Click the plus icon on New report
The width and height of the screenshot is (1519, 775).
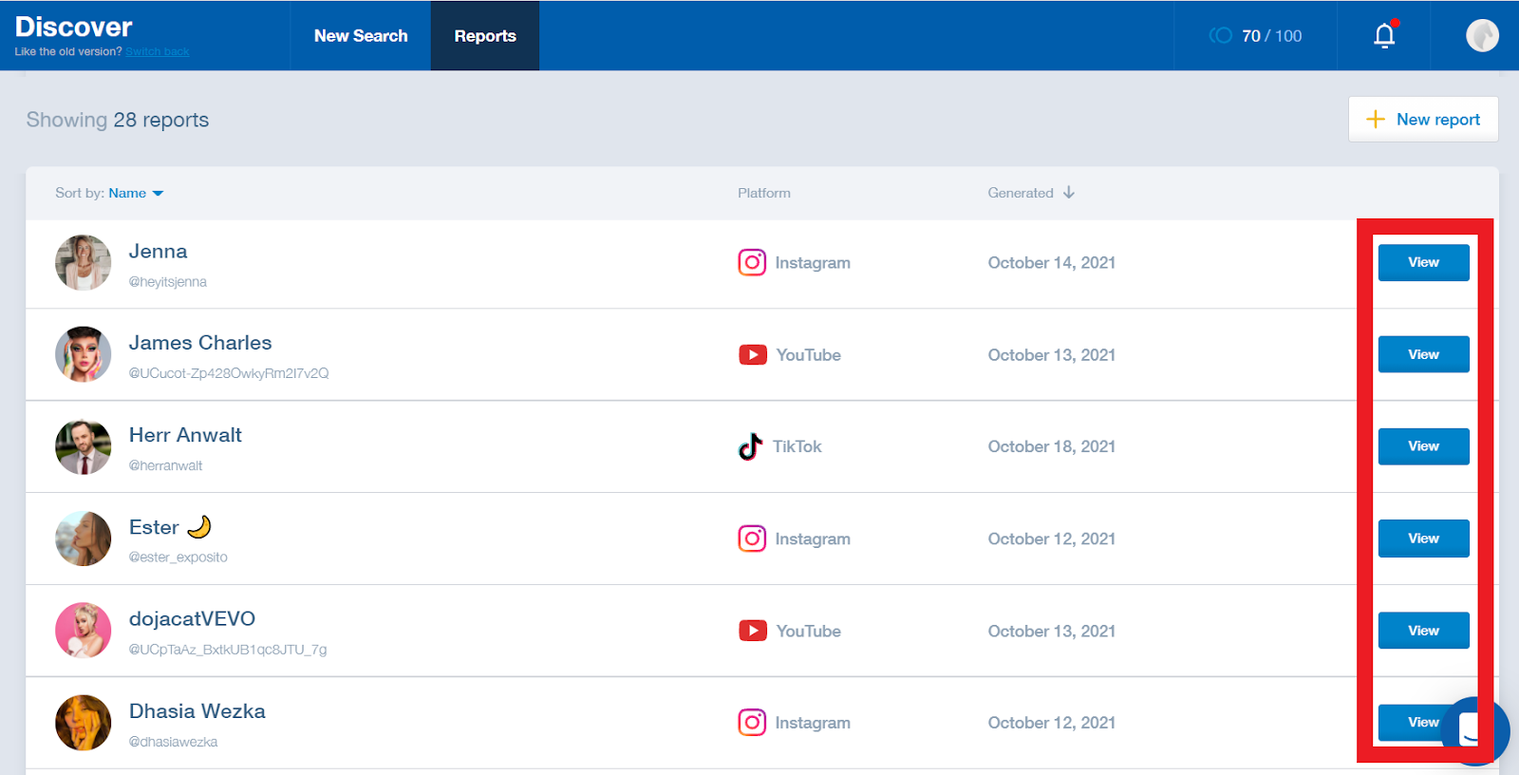[1375, 119]
